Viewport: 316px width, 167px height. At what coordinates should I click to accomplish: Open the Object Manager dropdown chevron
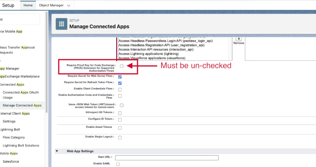(69, 6)
